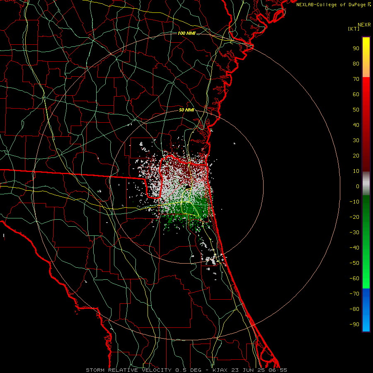This screenshot has width=373, height=373.
Task: Click the '-50' value on the velocity scale
Action: tap(354, 263)
